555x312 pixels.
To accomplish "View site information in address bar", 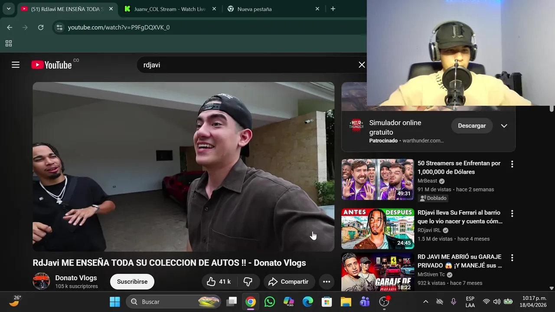I will pos(59,27).
